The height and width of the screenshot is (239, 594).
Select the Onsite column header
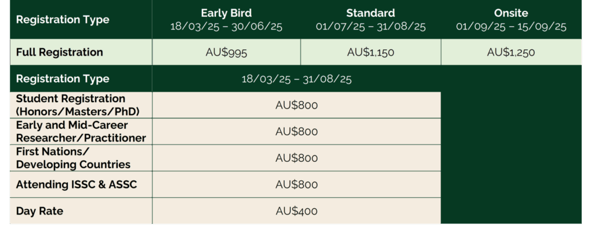pos(511,19)
